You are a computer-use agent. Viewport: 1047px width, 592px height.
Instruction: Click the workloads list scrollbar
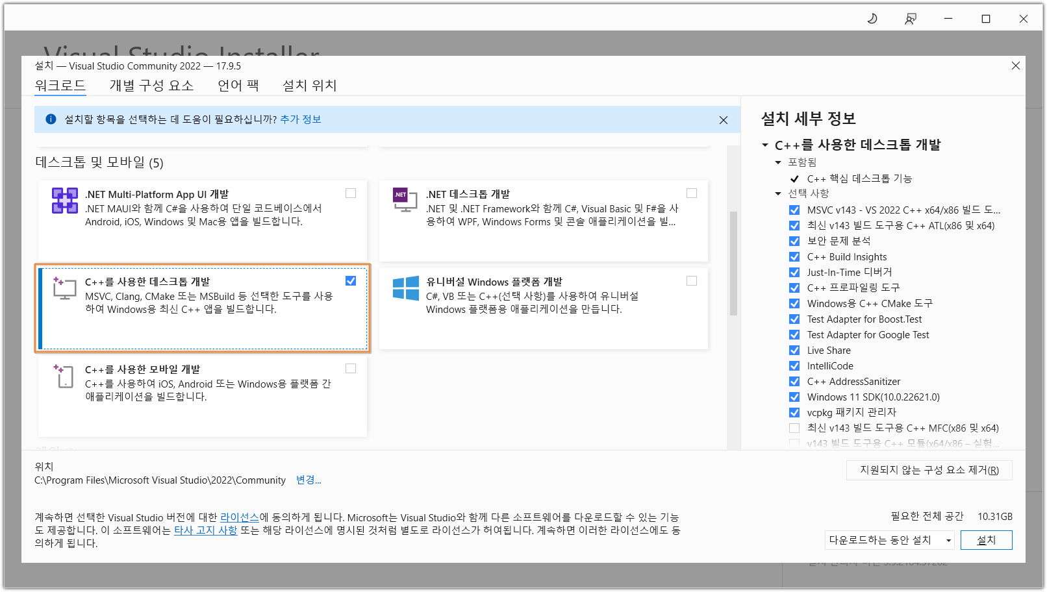734,263
